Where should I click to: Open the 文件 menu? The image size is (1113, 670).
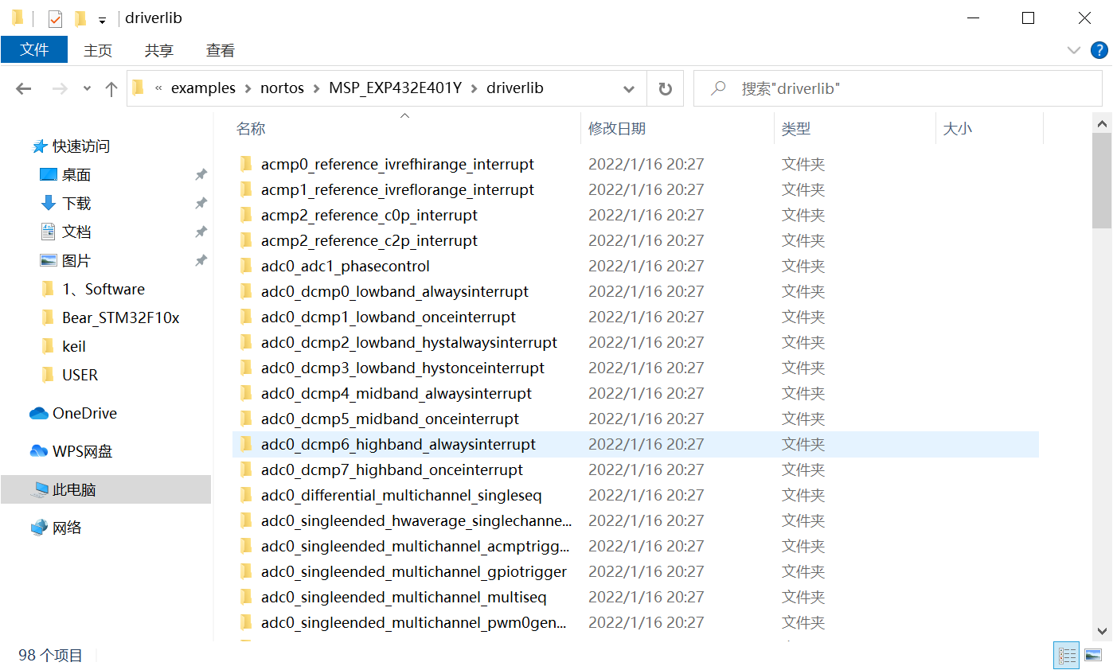pos(34,49)
